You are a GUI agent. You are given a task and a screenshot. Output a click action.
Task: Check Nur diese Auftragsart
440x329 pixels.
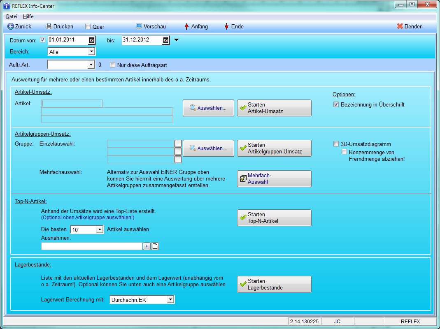click(x=112, y=65)
